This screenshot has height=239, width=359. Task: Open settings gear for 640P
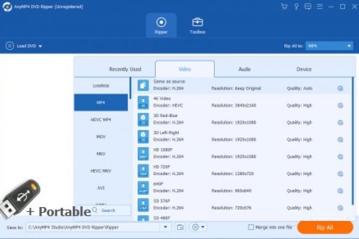(340, 191)
